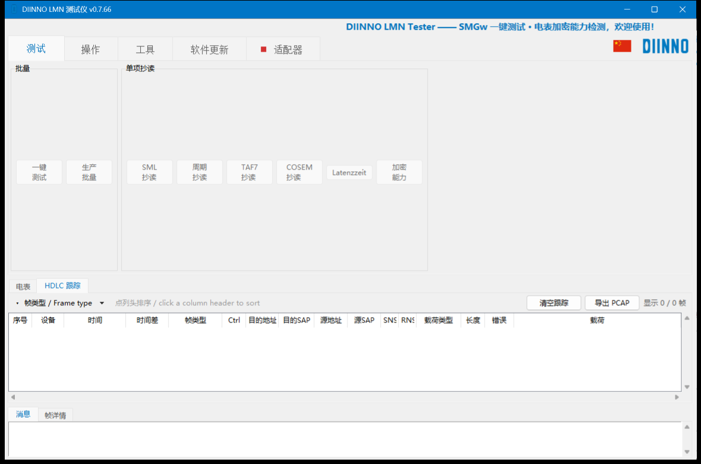Open the 工具 tab

click(x=146, y=49)
